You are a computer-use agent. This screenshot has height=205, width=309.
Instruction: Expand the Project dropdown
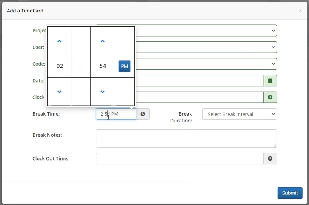click(205, 31)
